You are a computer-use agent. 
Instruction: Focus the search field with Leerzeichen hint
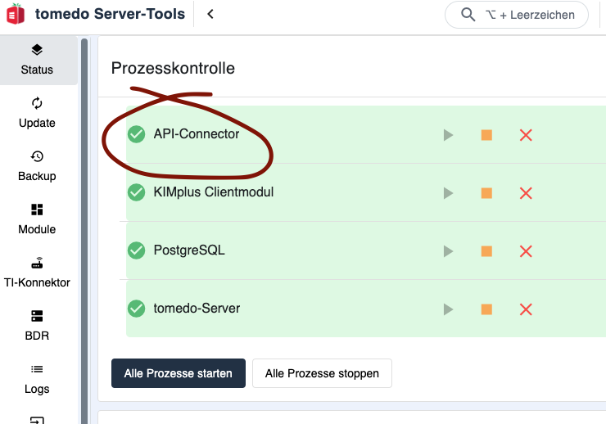coord(517,15)
